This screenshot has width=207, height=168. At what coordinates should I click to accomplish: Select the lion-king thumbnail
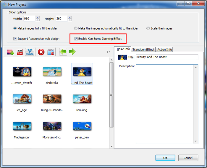tap(82, 99)
